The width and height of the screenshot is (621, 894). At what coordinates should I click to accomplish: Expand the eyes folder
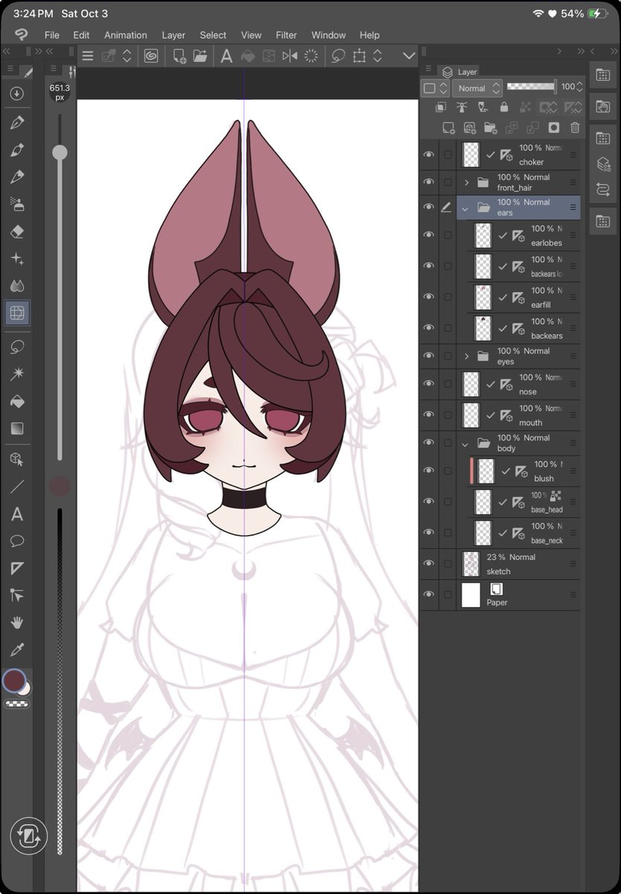click(x=466, y=356)
